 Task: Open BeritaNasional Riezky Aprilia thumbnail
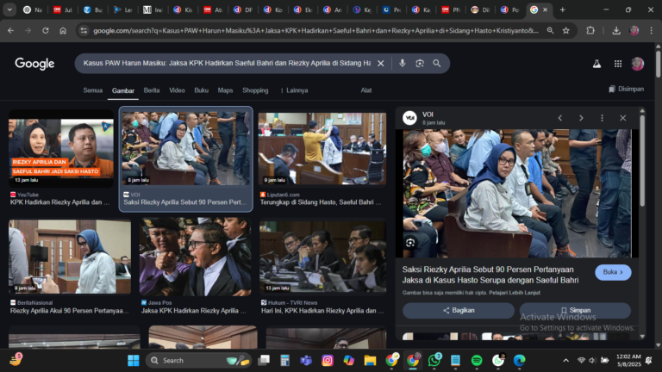pos(70,256)
